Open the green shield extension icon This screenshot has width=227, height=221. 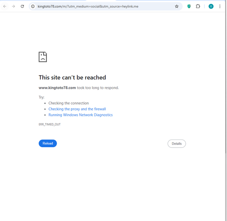coord(189,6)
